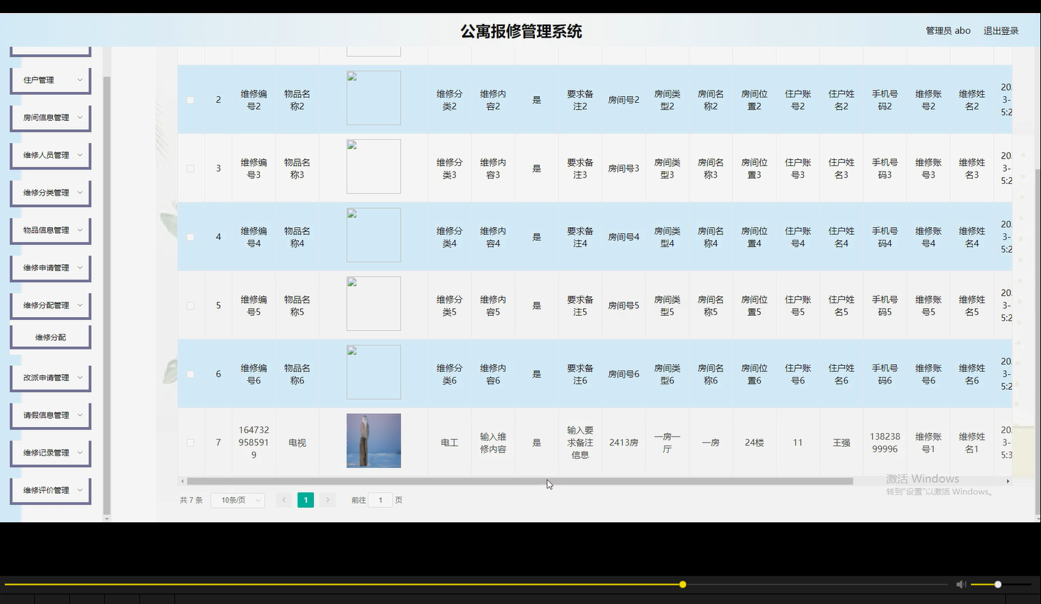Image resolution: width=1041 pixels, height=604 pixels.
Task: Open the 10条/页 page size dropdown
Action: pos(237,500)
